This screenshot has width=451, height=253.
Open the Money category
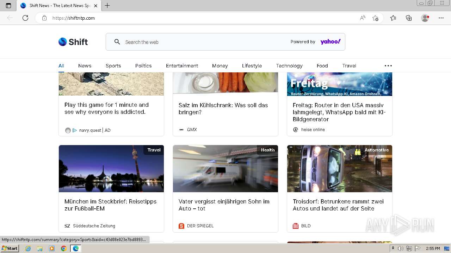(220, 66)
